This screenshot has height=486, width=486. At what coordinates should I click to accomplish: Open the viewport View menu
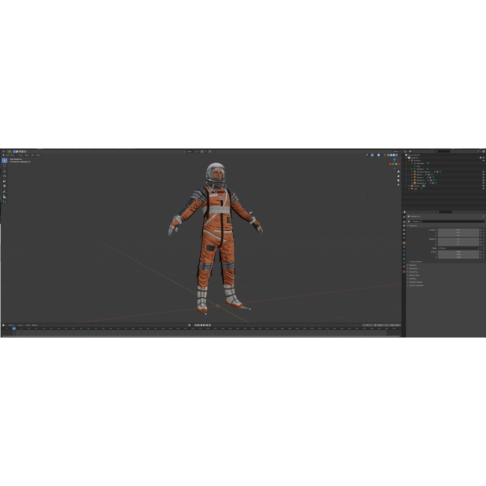pyautogui.click(x=21, y=155)
